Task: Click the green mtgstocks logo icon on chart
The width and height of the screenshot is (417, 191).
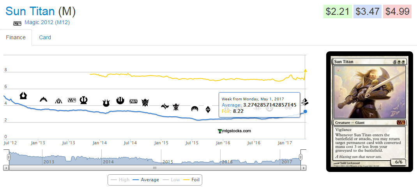Action: tap(220, 131)
